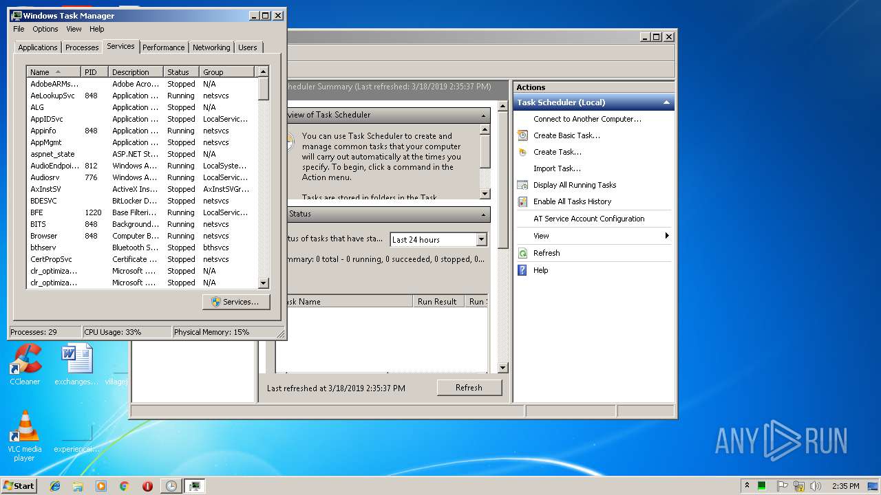Open CCleaner desktop shortcut
The width and height of the screenshot is (881, 495).
[25, 364]
